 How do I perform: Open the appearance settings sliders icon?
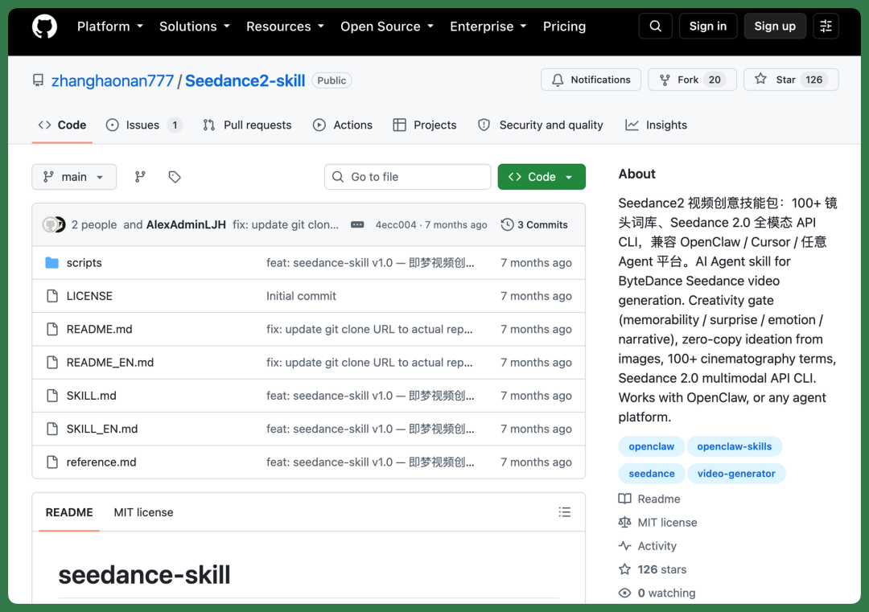click(x=826, y=26)
